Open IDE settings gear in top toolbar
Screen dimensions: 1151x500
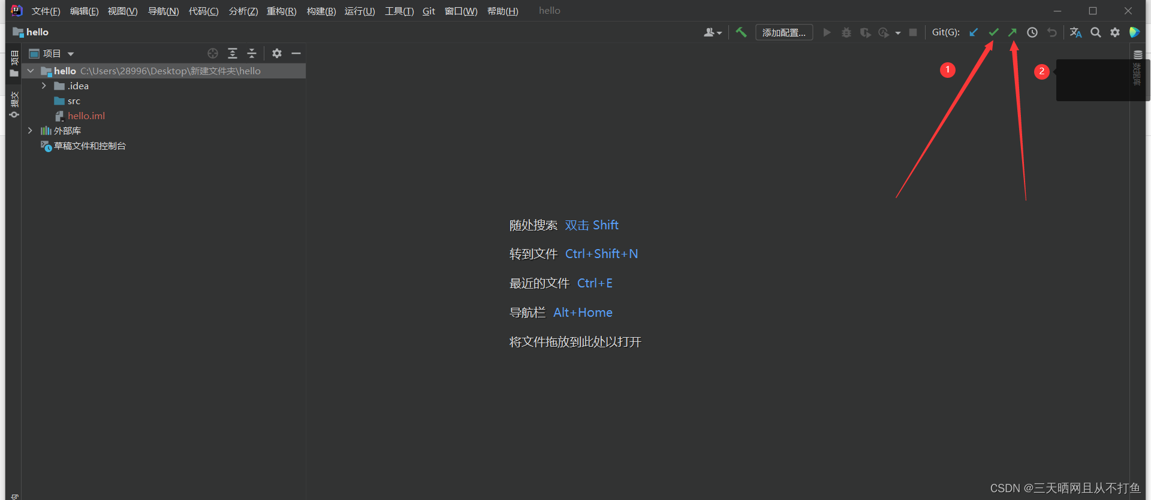point(1115,32)
